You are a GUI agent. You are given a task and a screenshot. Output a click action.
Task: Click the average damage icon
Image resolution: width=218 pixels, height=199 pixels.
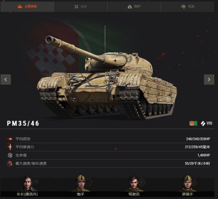[x=10, y=139]
